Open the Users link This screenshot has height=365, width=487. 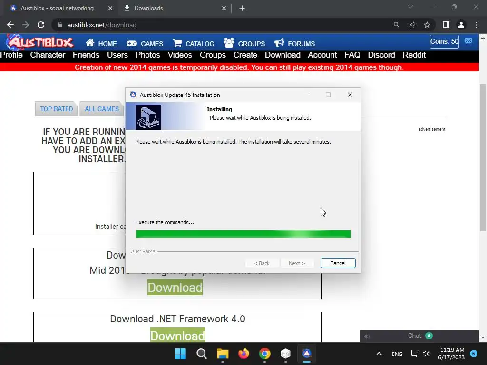click(117, 55)
